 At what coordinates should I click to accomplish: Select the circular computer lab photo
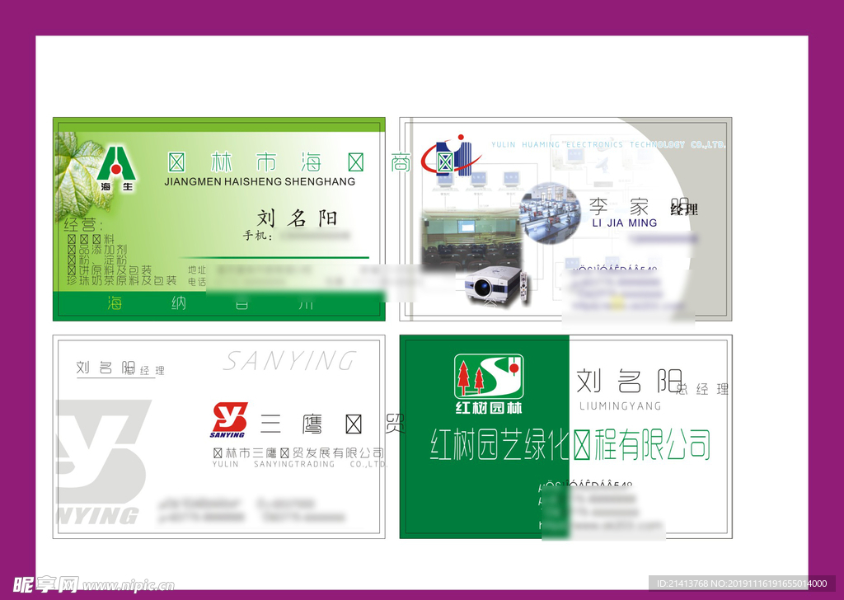[x=550, y=213]
